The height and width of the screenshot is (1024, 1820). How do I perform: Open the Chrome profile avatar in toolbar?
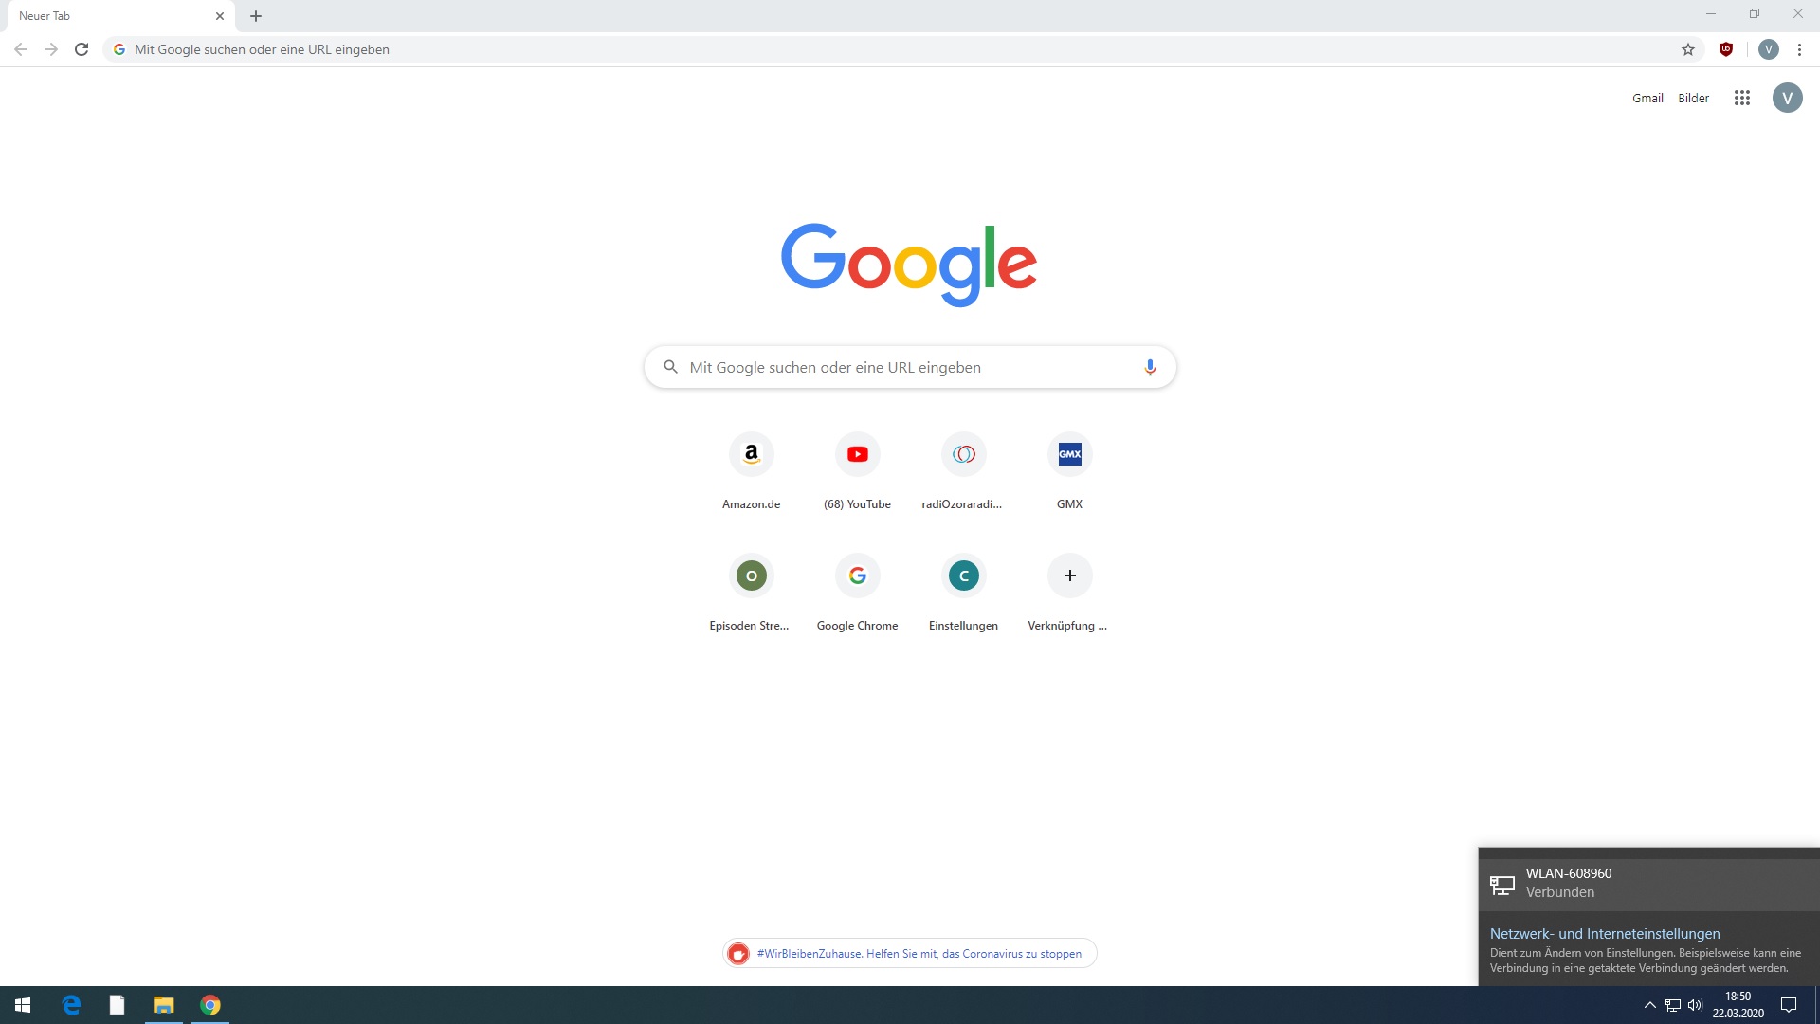click(x=1768, y=49)
